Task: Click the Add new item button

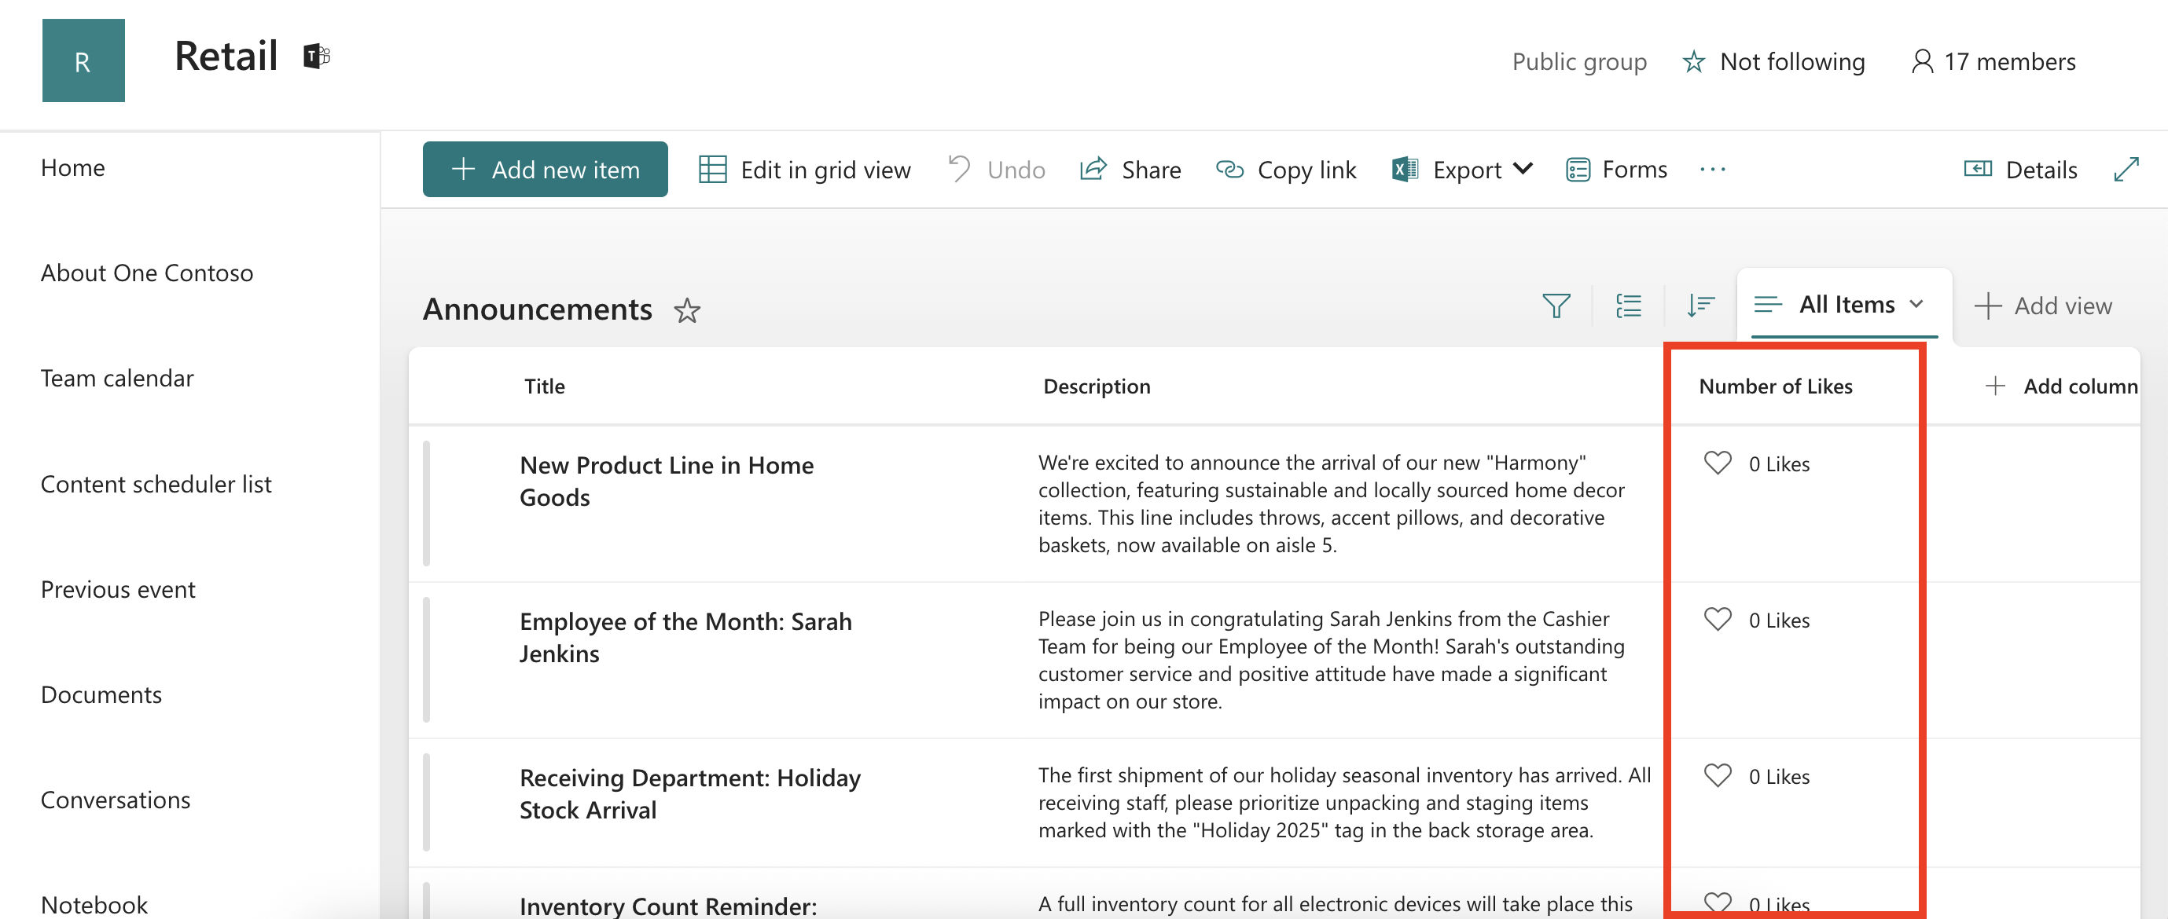Action: pyautogui.click(x=545, y=169)
